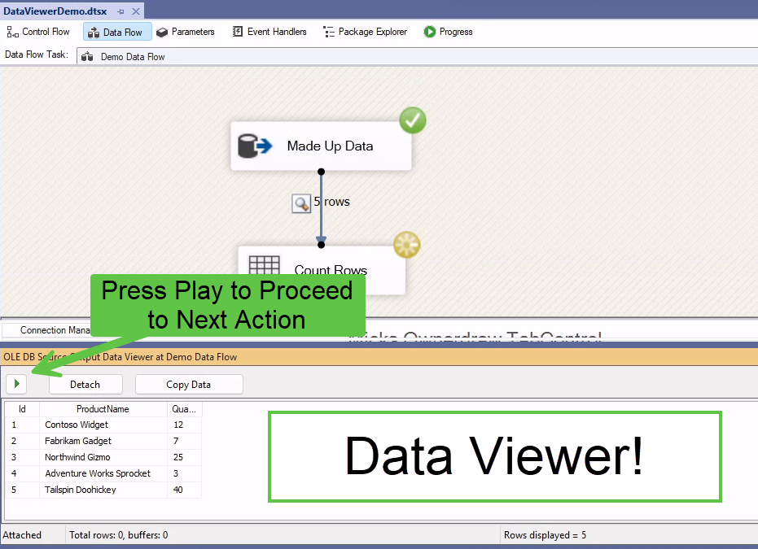Click the Qua... column header
This screenshot has height=549, width=758.
click(x=184, y=409)
